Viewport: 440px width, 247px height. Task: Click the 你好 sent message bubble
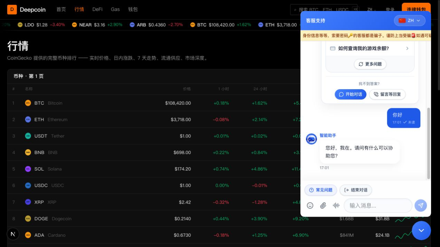pyautogui.click(x=404, y=118)
